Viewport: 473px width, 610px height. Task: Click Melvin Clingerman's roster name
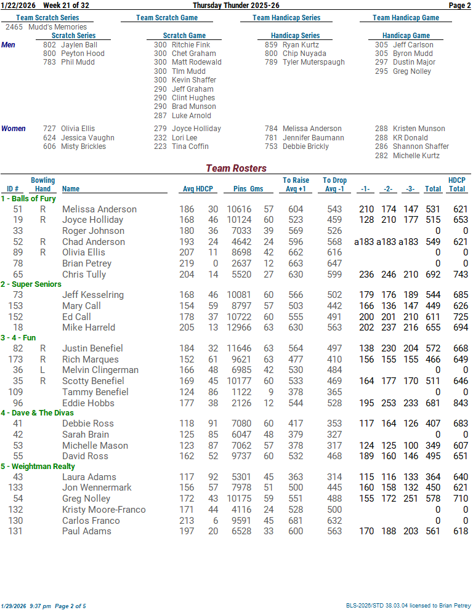tap(100, 370)
